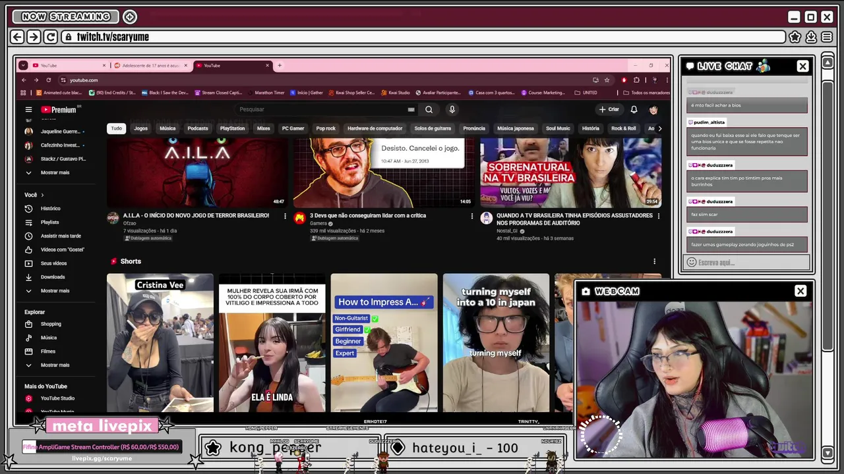Viewport: 844px width, 474px height.
Task: Open YouTube Studio in the sidebar
Action: coord(57,398)
